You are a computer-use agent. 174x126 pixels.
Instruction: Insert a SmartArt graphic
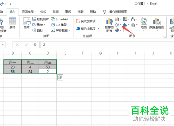click(x=60, y=19)
